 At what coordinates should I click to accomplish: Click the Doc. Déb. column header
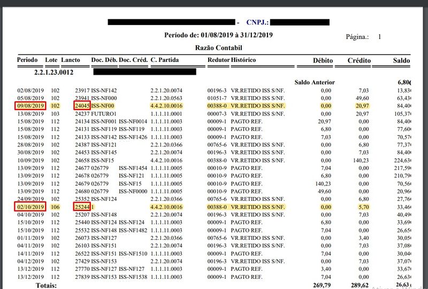tap(104, 60)
